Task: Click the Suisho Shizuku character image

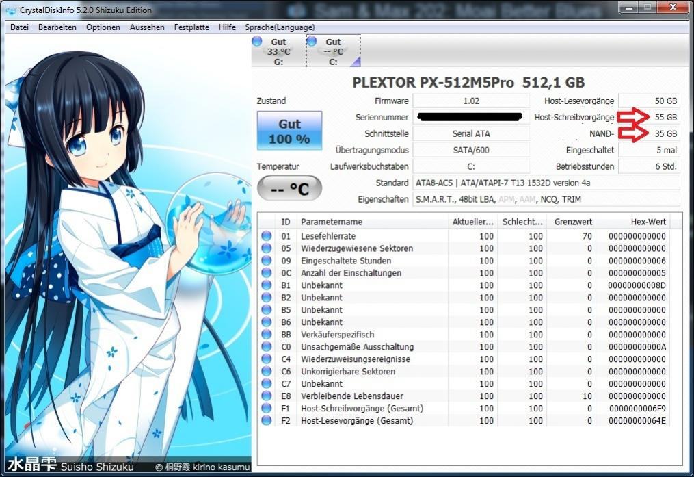Action: pyautogui.click(x=128, y=253)
